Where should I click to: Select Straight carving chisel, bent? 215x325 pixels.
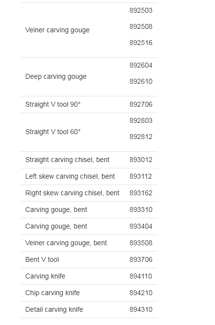[x=67, y=160]
